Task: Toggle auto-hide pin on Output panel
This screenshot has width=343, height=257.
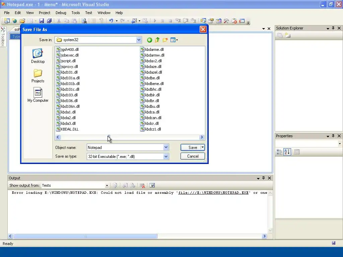Action: point(263,178)
